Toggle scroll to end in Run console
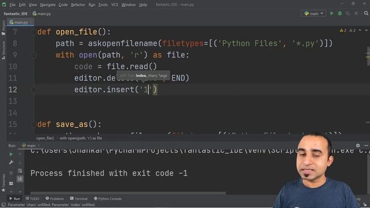370x208 pixels. pyautogui.click(x=20, y=179)
